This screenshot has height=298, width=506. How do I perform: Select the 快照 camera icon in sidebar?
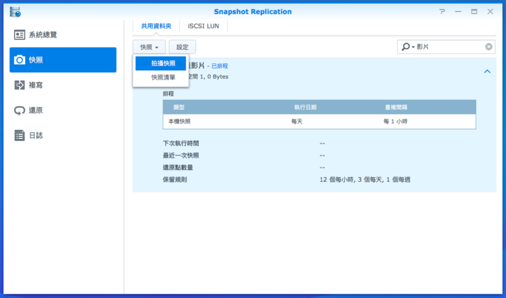coord(19,60)
